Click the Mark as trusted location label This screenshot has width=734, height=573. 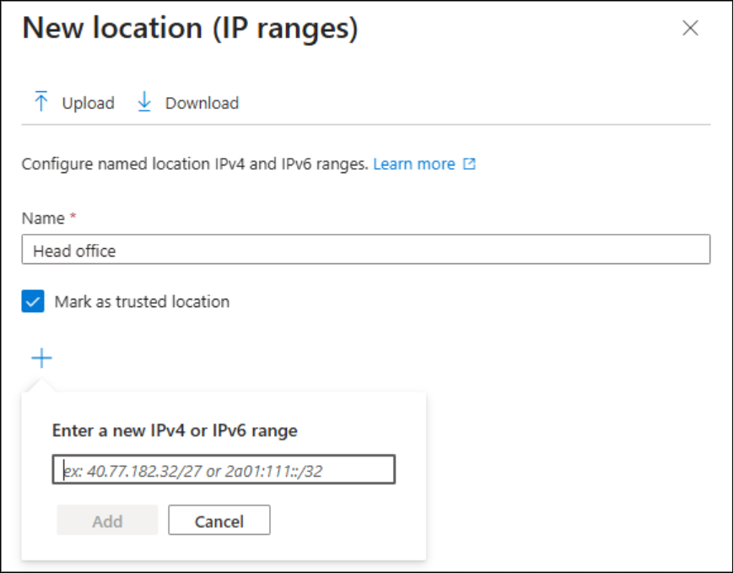click(x=142, y=301)
